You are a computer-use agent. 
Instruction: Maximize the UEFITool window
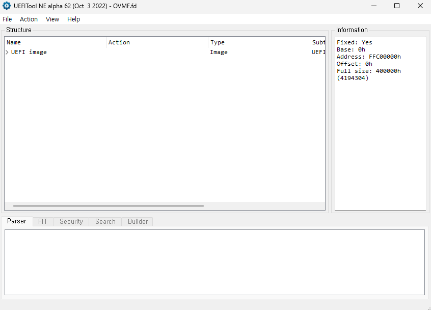coord(396,6)
